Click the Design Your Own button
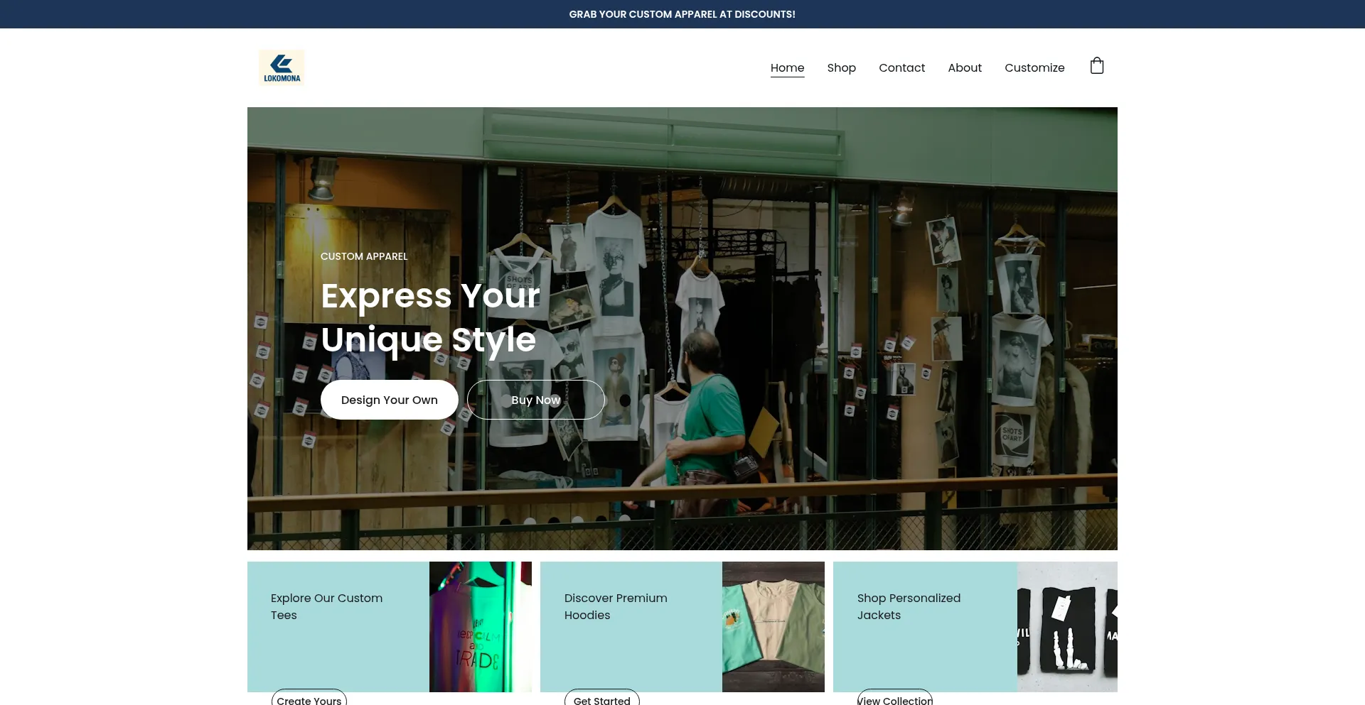Viewport: 1365px width, 705px height. (389, 400)
